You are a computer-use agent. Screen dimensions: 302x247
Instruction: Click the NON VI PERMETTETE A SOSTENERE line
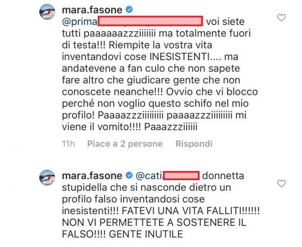154,223
